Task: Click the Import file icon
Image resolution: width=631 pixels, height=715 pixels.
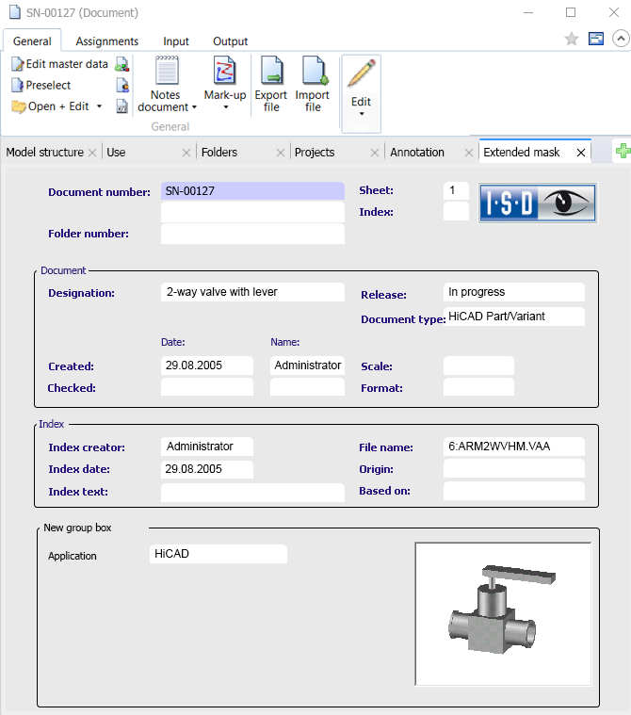Action: click(315, 71)
